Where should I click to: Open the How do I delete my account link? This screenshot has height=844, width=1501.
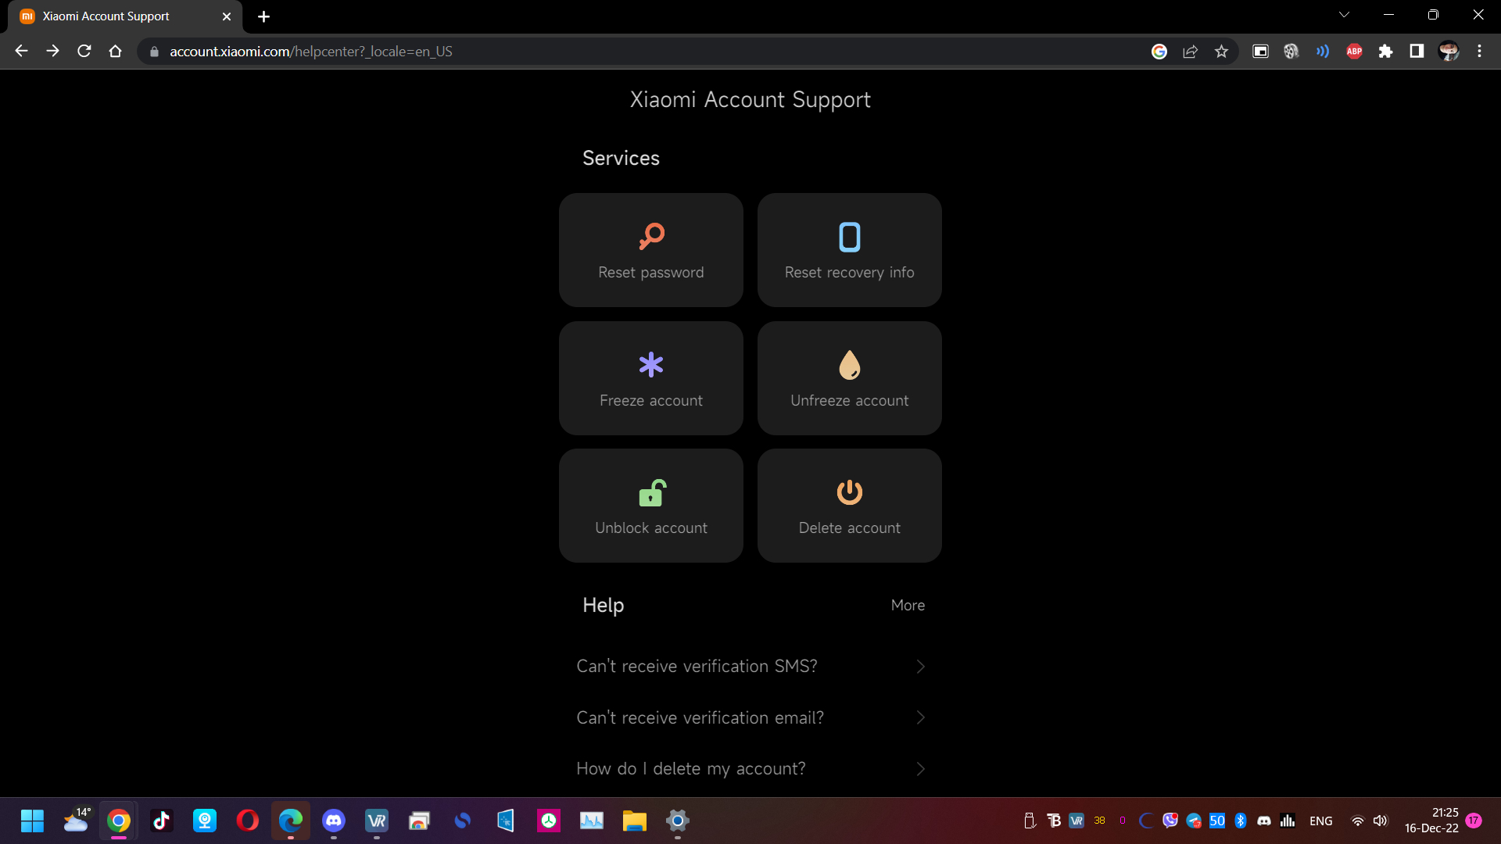[690, 769]
